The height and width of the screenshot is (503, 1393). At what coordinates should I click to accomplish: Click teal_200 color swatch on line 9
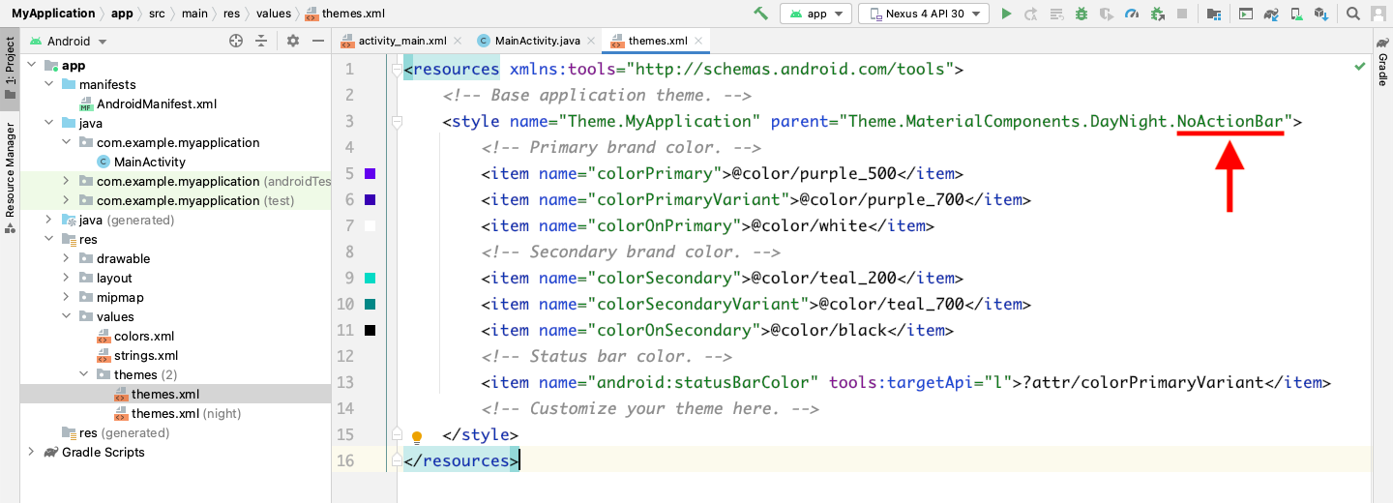[370, 279]
